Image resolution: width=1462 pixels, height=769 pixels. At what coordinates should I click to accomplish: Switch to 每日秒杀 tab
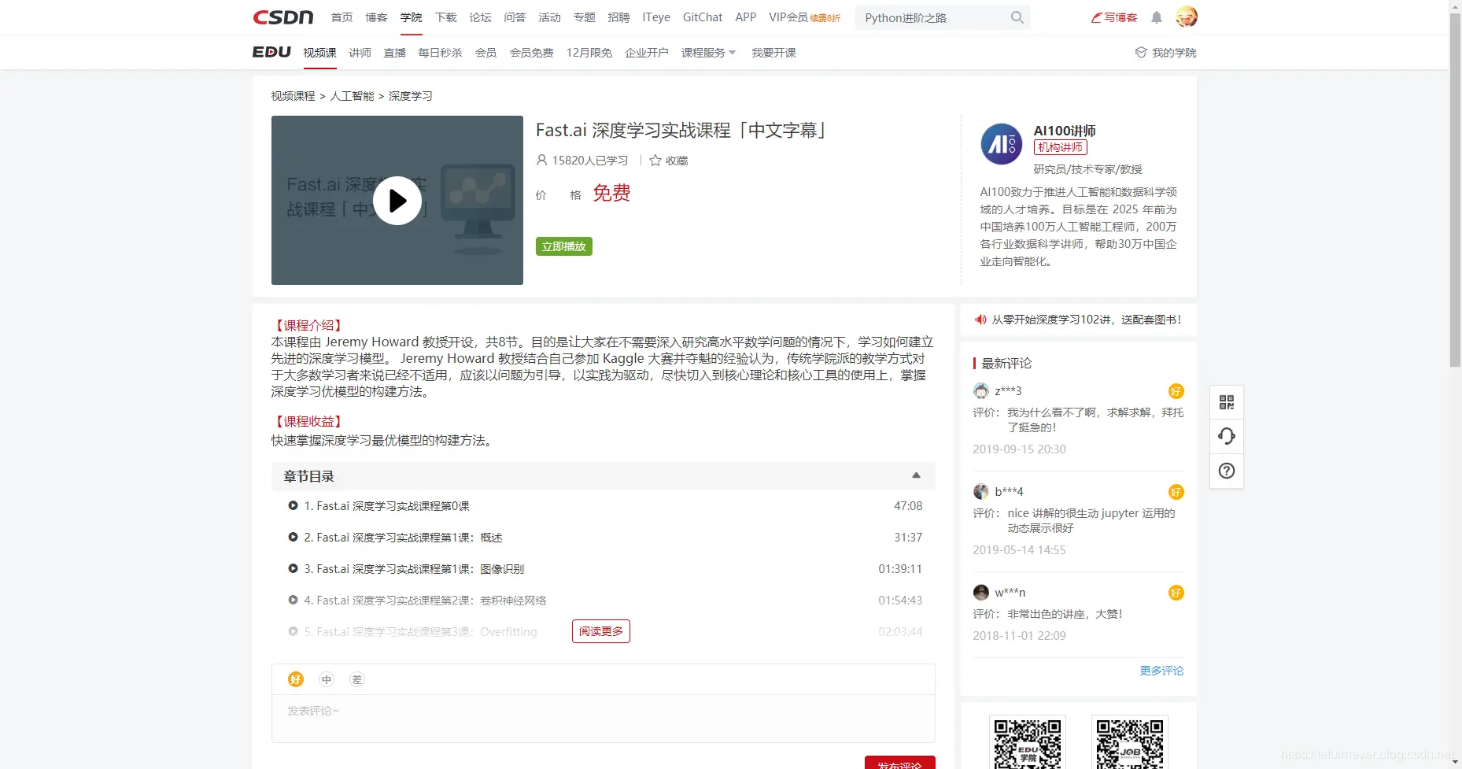click(441, 53)
